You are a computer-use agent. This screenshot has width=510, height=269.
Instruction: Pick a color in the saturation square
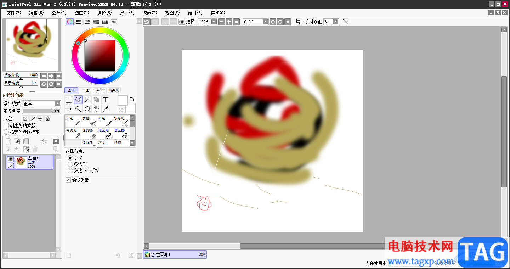click(x=100, y=56)
